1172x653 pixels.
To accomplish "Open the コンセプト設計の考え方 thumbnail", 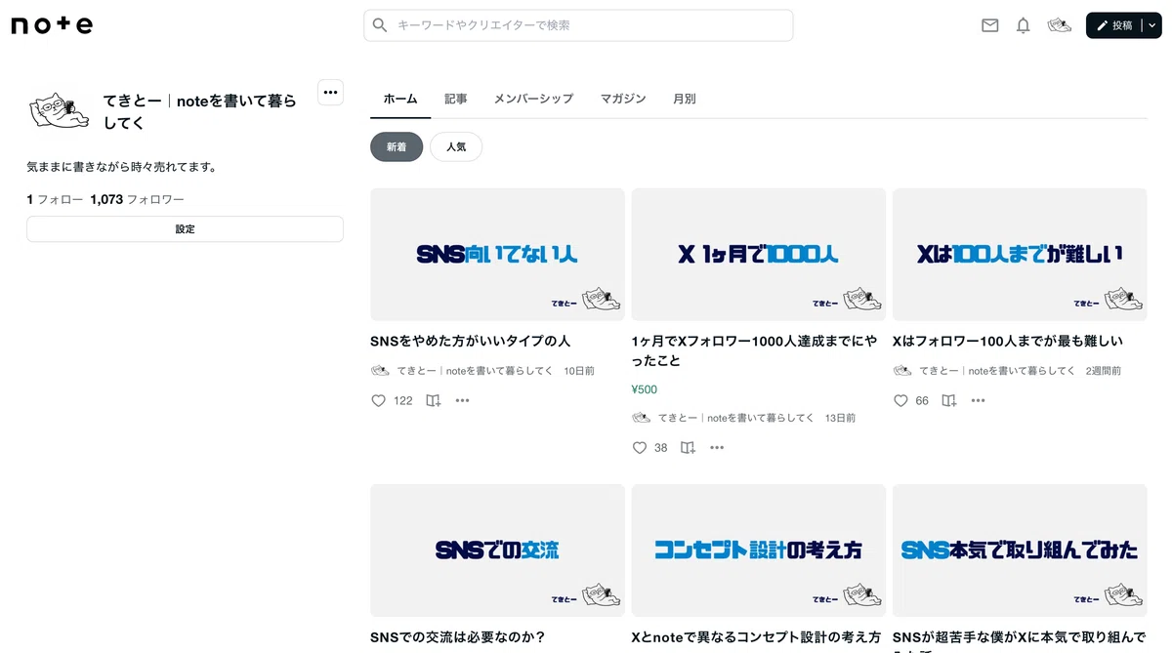I will click(759, 551).
